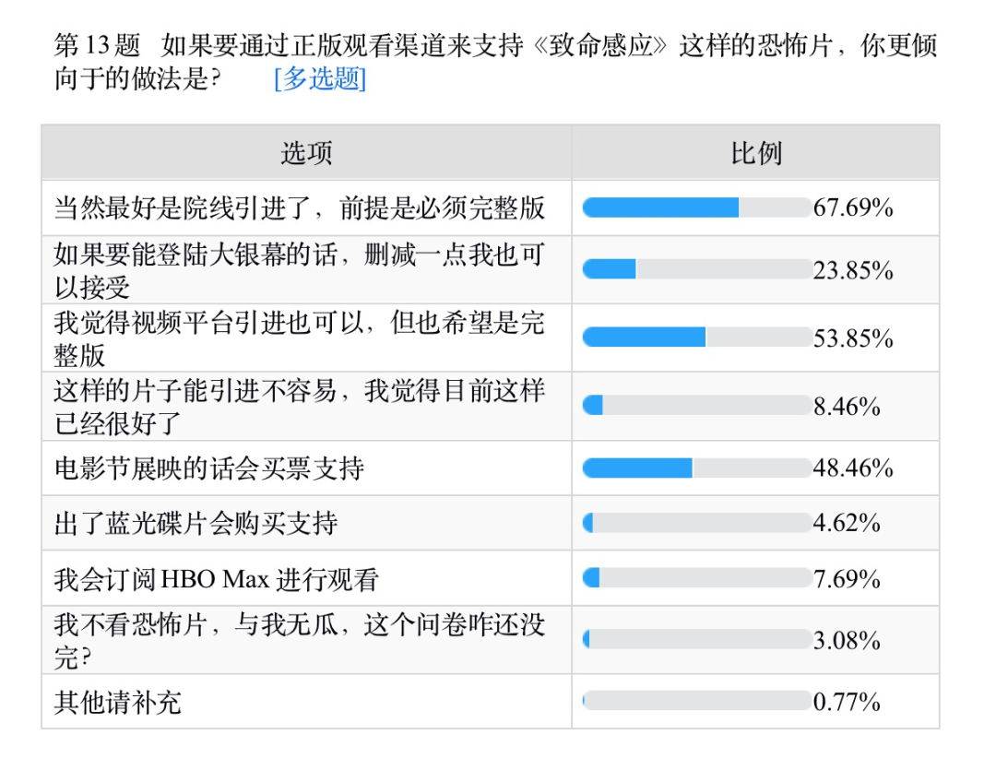
Task: Click the 53.85% progress bar
Action: coord(696,338)
